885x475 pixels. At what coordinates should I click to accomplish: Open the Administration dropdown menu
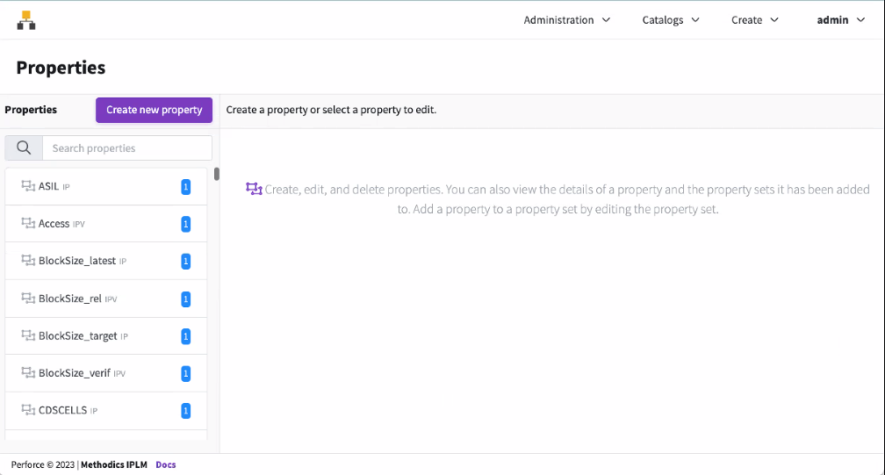(566, 20)
